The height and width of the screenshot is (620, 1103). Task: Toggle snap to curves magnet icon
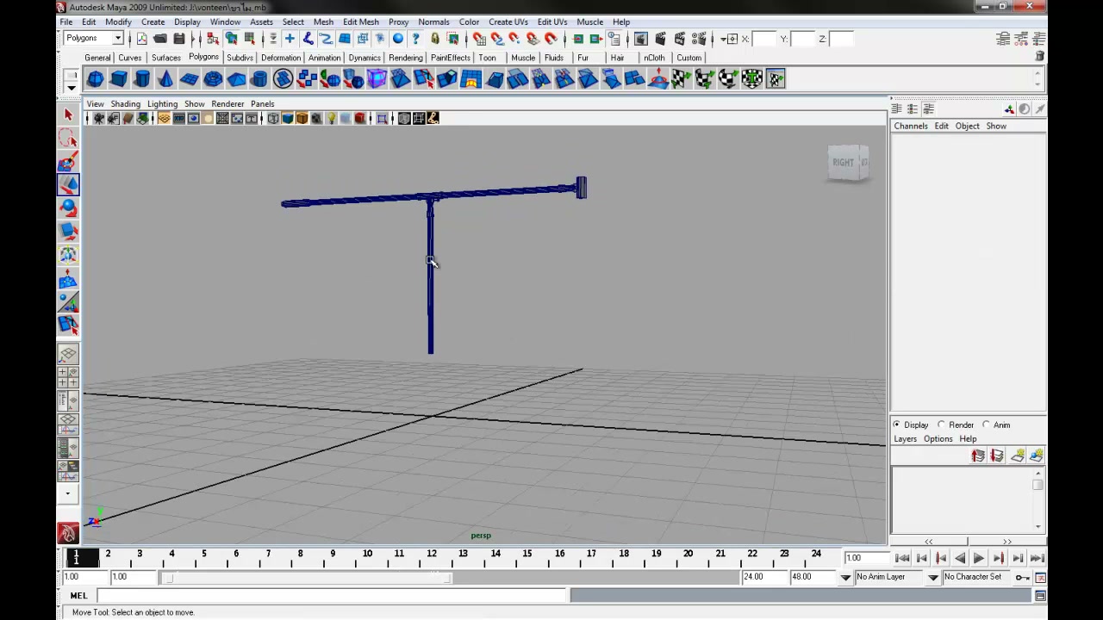point(496,39)
